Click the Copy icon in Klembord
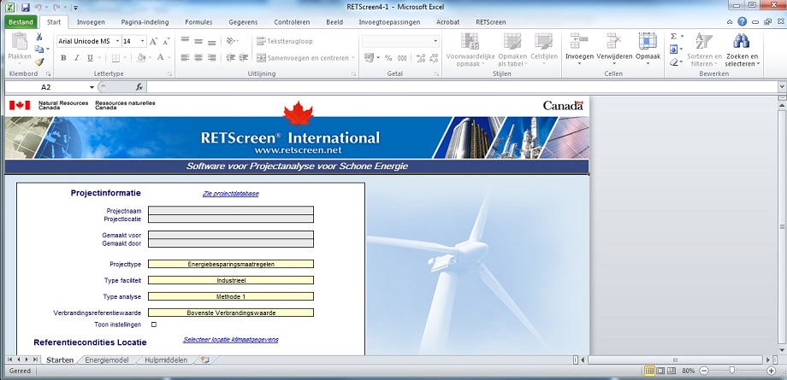This screenshot has width=787, height=380. coord(39,49)
